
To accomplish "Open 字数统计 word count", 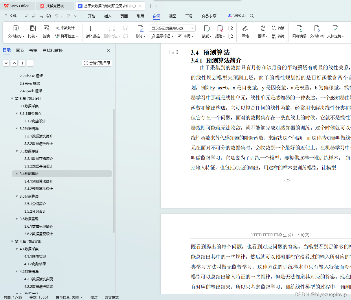I will point(65,28).
